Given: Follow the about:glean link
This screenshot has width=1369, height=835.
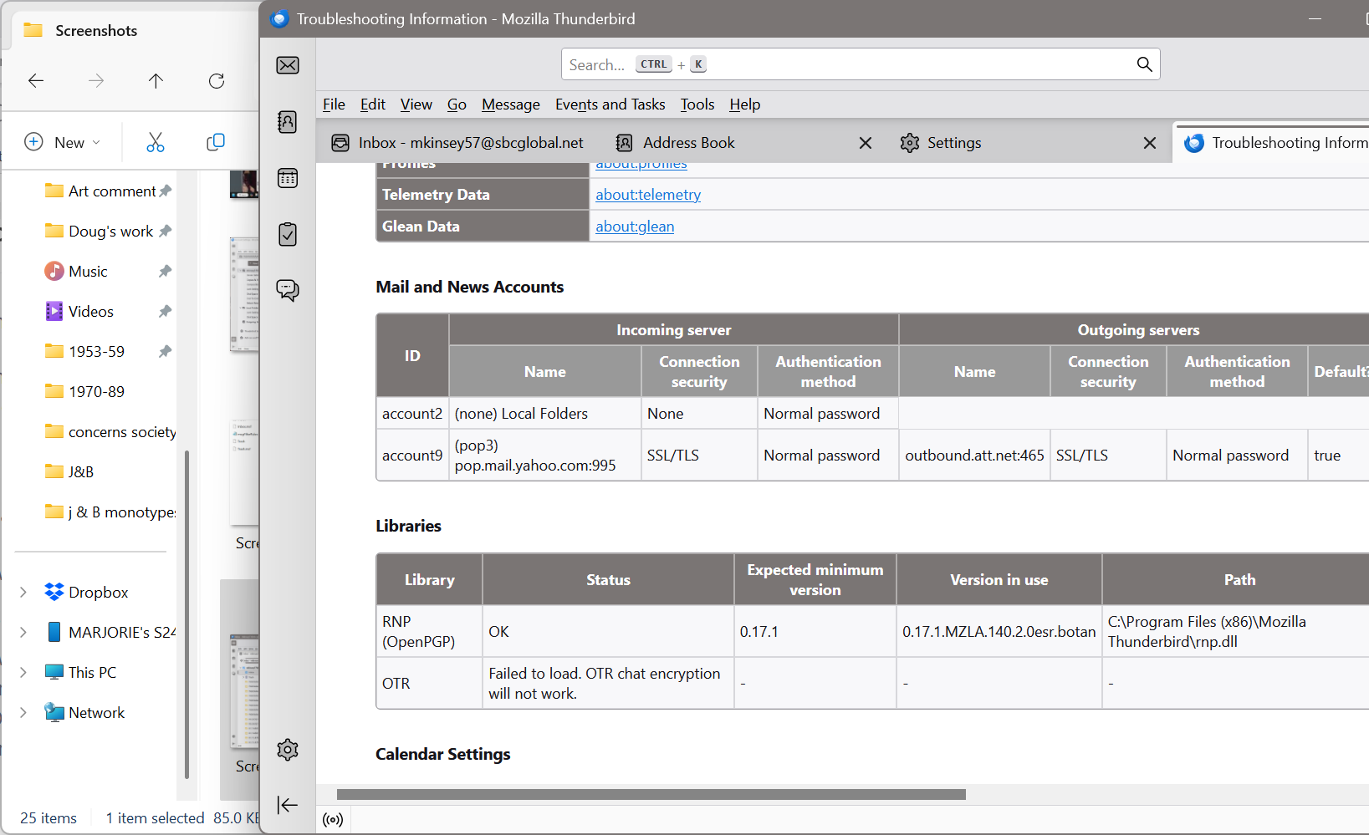Looking at the screenshot, I should coord(635,227).
